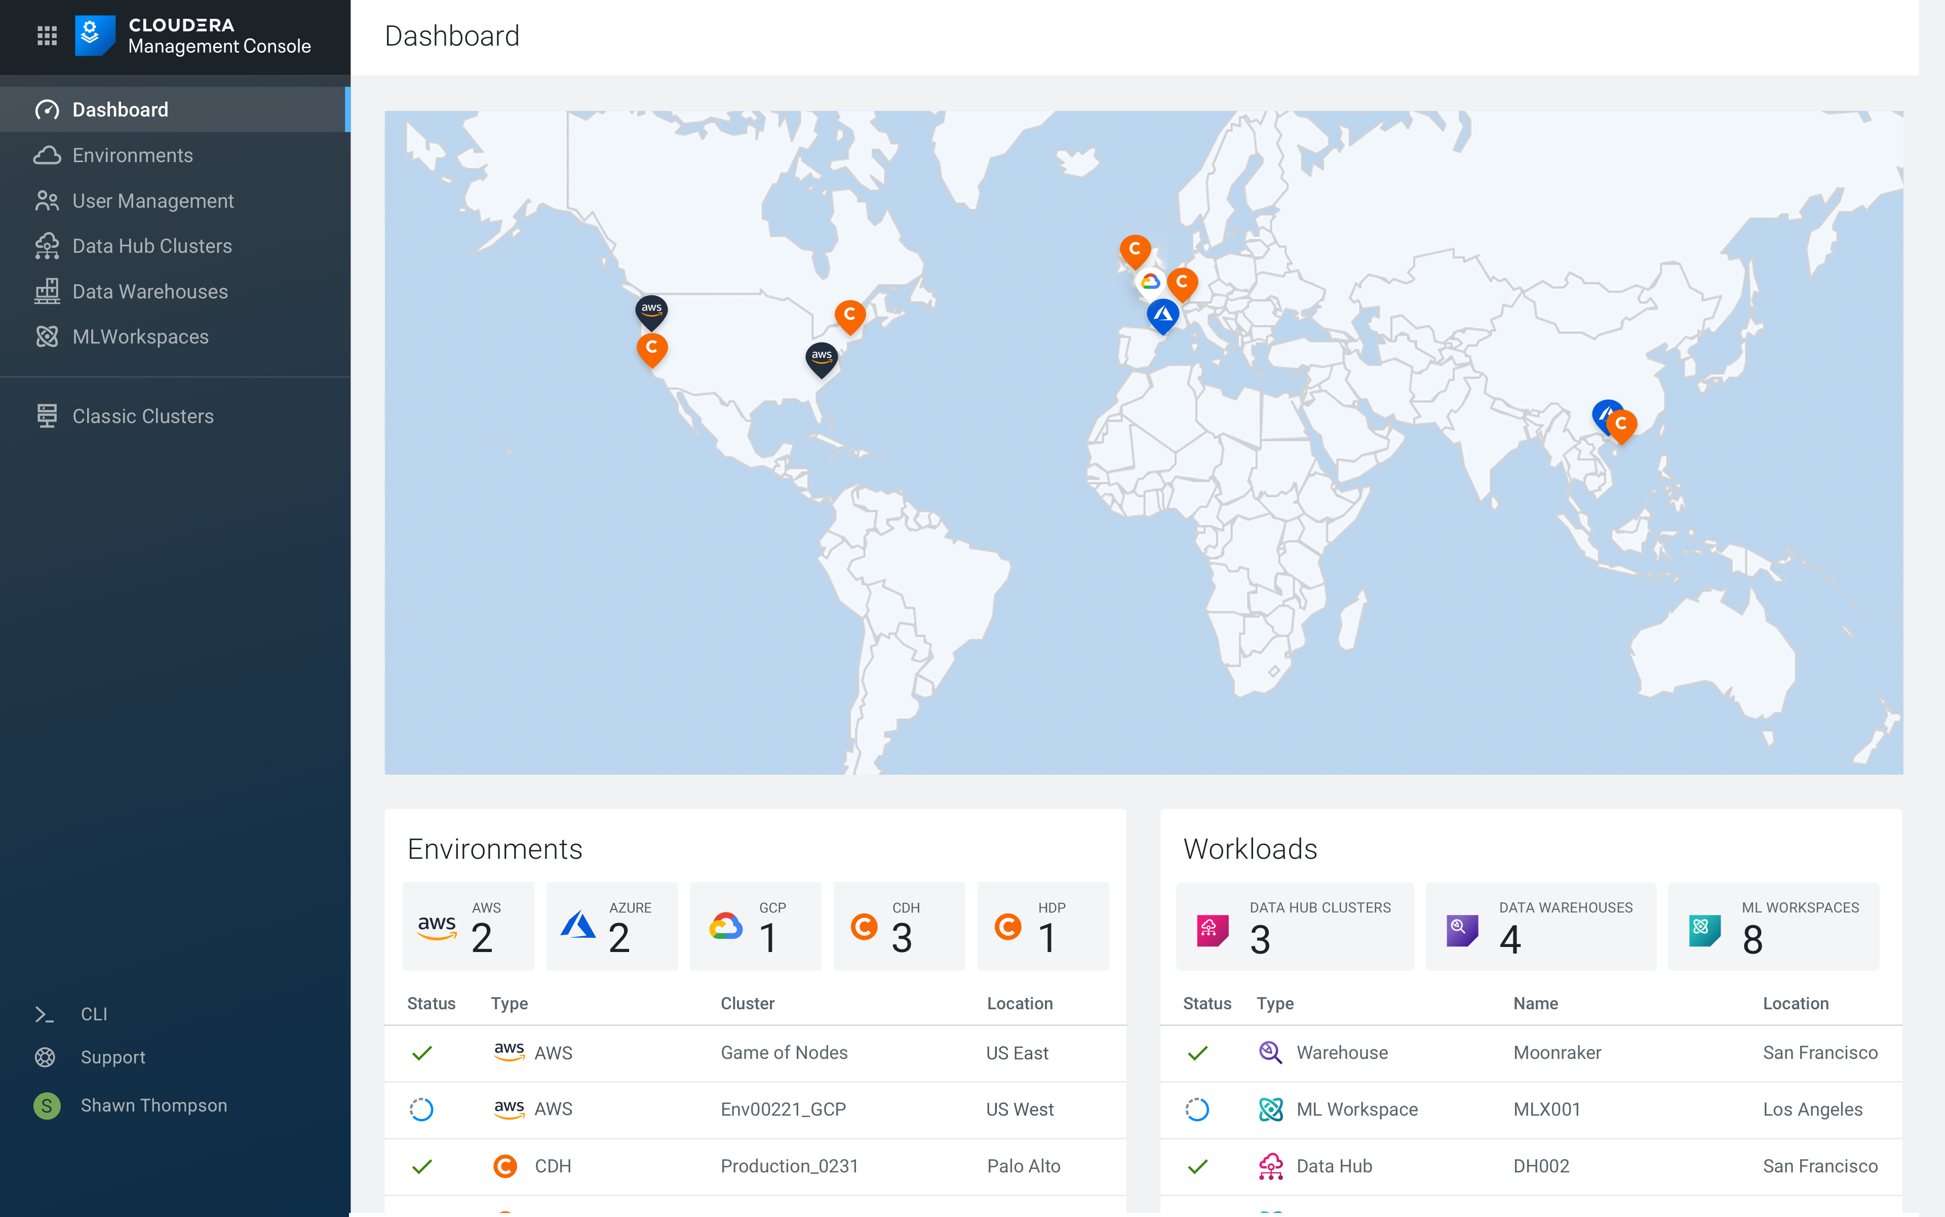Screen dimensions: 1945x1217
Task: Click the Classic Clusters server icon
Action: 47,416
